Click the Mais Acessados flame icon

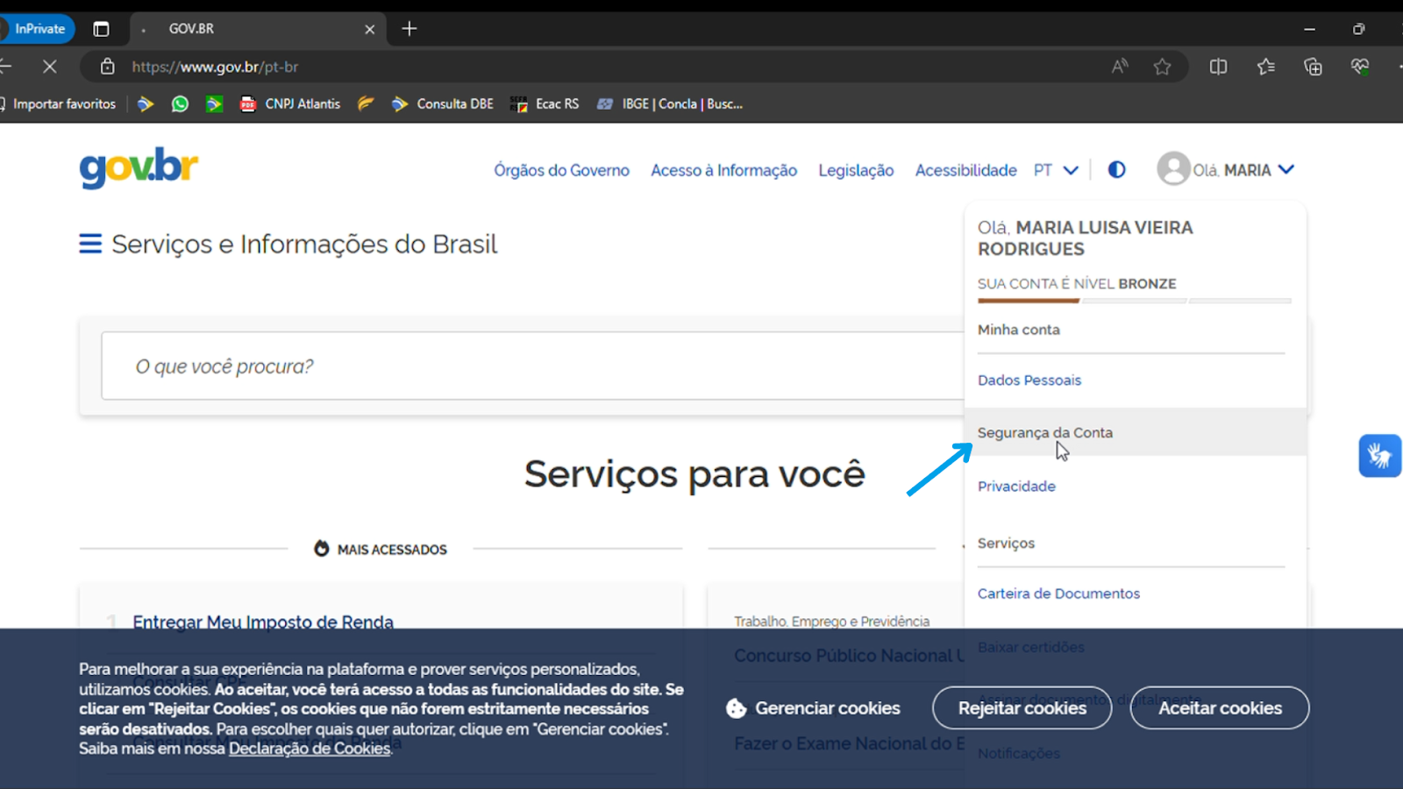pos(322,549)
